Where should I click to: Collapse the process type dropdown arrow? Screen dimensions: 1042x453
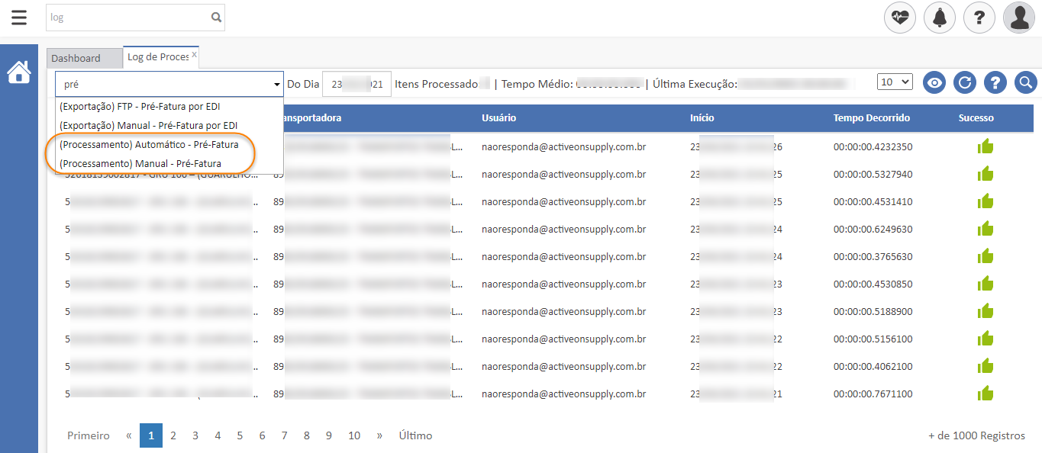pos(276,85)
